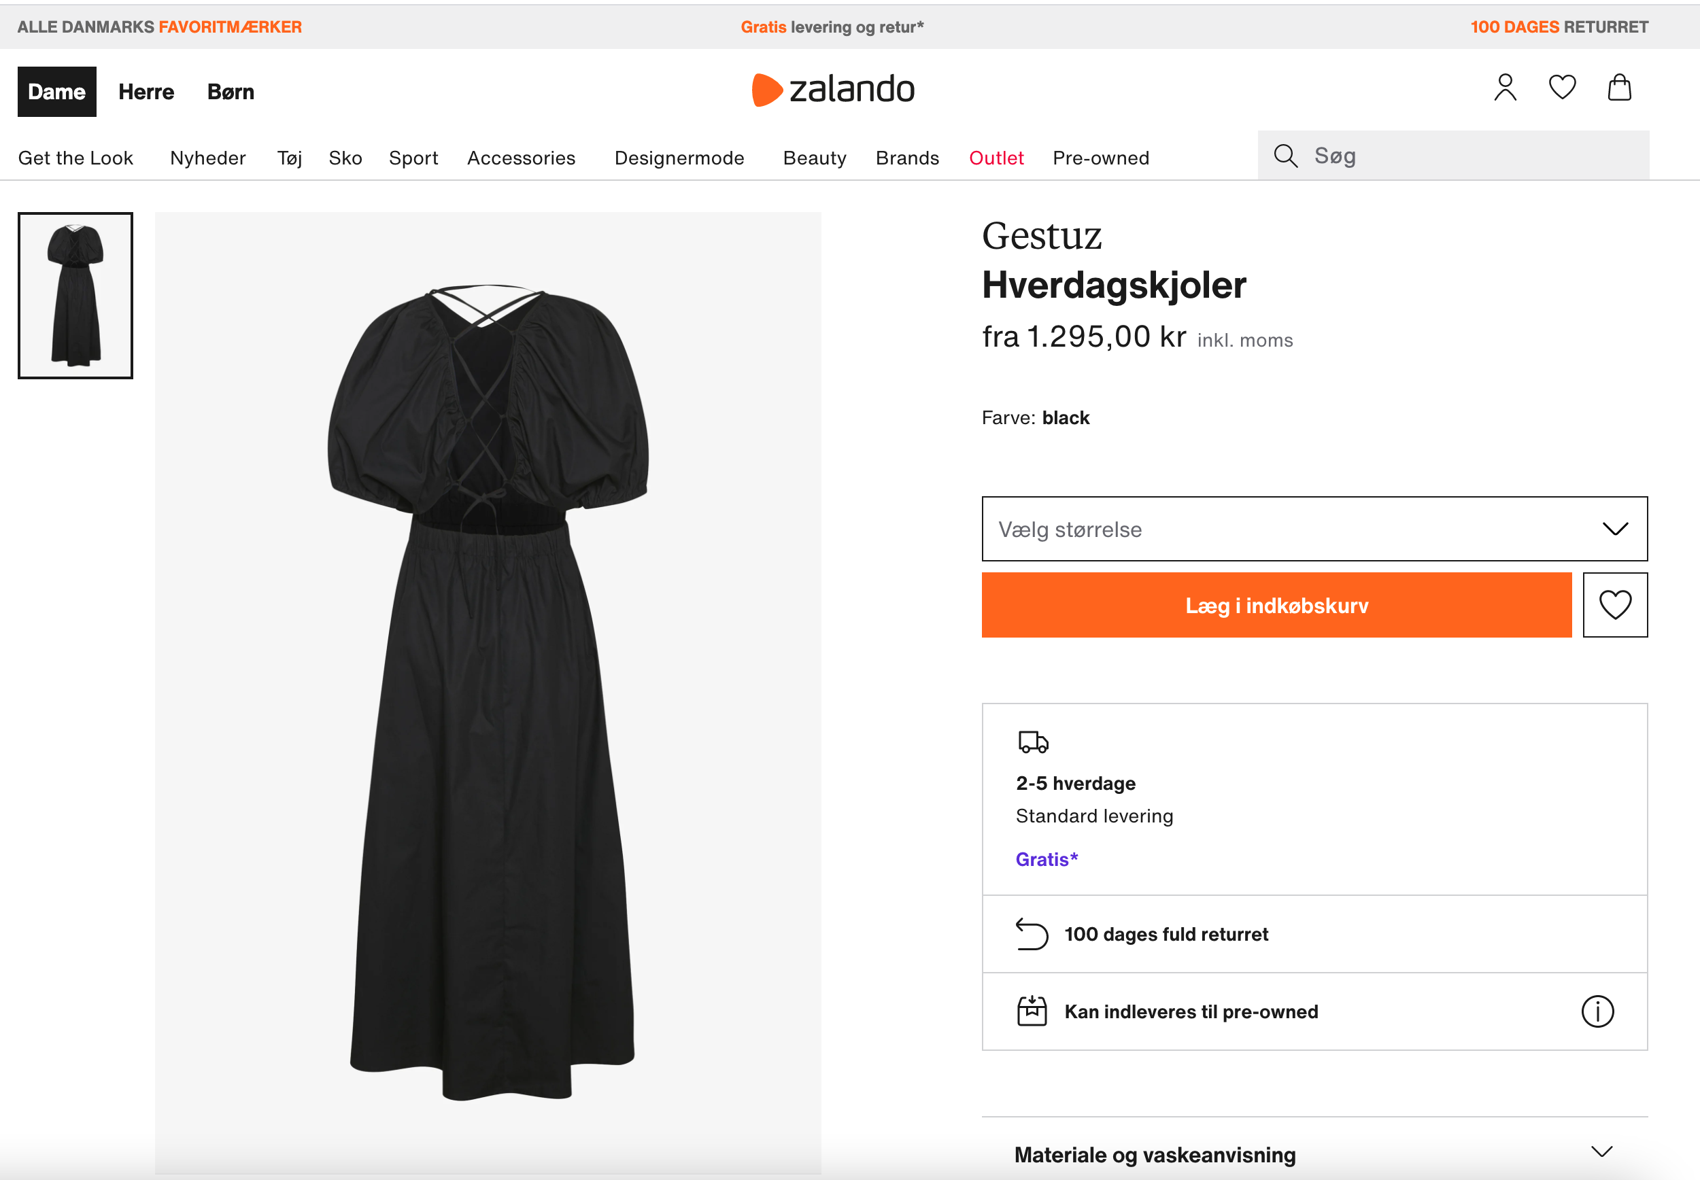Click the return arrow icon
This screenshot has width=1700, height=1180.
coord(1032,934)
